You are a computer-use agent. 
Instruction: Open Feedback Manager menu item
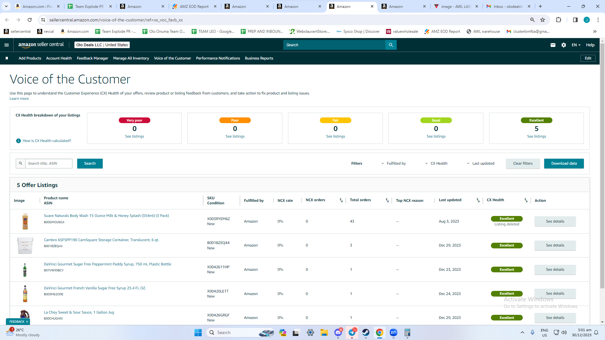[93, 58]
